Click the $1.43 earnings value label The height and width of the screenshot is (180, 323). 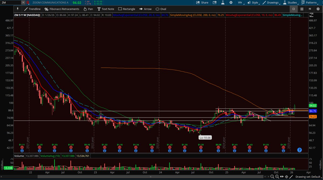click(250, 145)
